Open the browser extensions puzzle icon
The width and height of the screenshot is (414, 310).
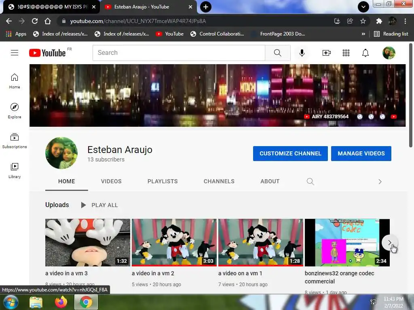(379, 21)
